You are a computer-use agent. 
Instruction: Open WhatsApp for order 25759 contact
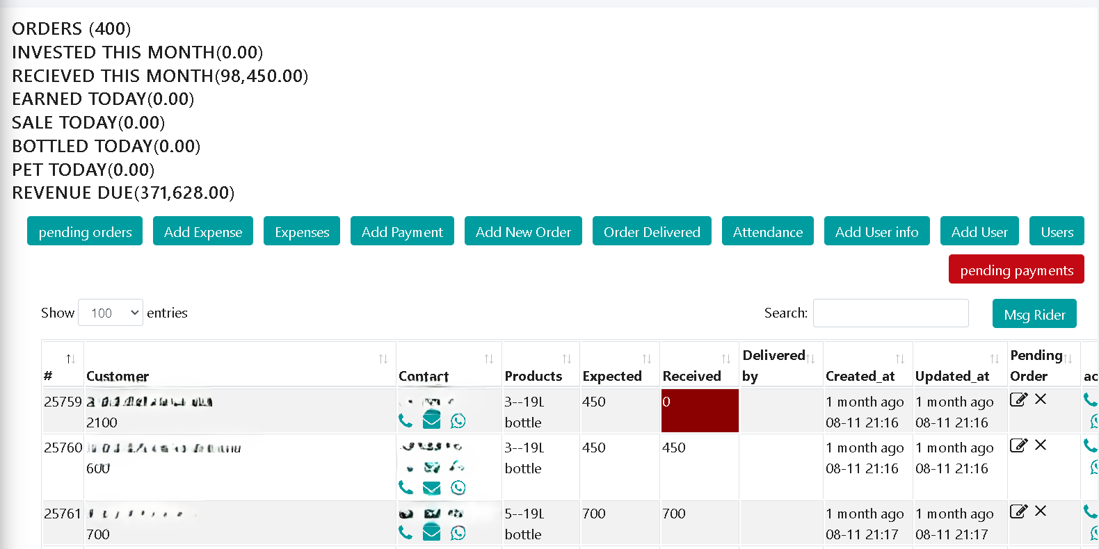(458, 420)
